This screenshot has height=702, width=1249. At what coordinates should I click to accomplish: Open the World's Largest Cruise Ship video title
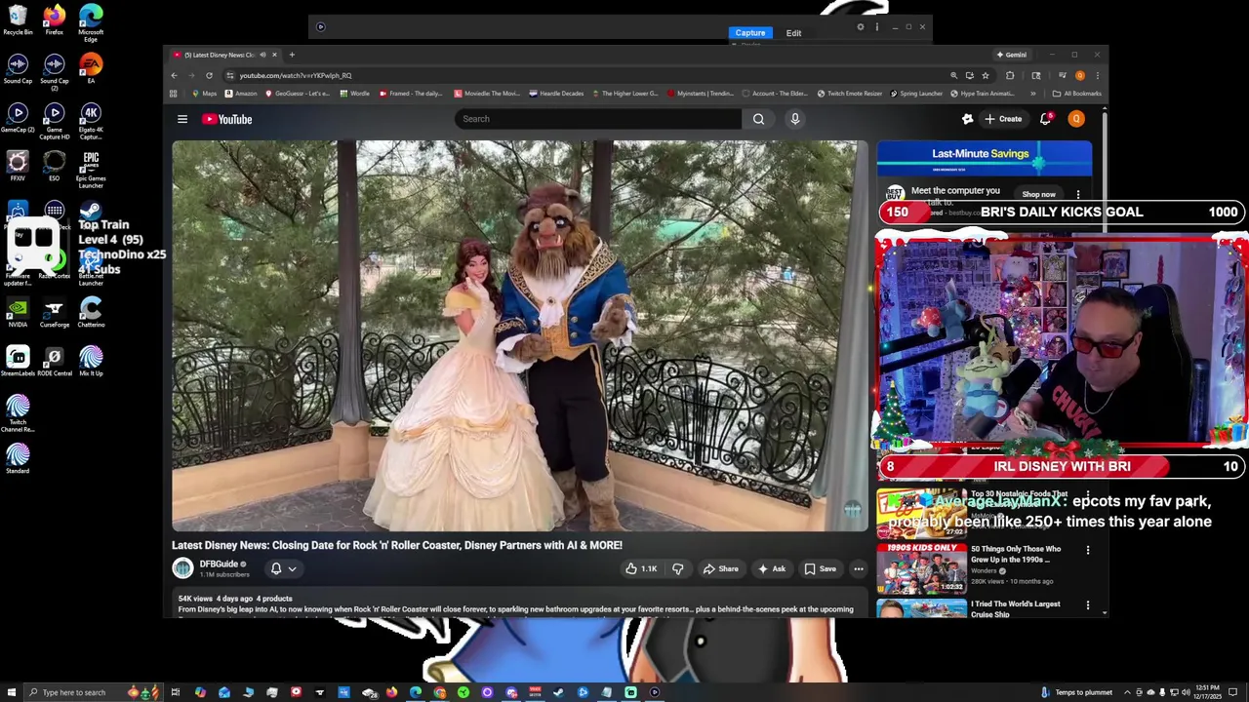tap(1015, 608)
